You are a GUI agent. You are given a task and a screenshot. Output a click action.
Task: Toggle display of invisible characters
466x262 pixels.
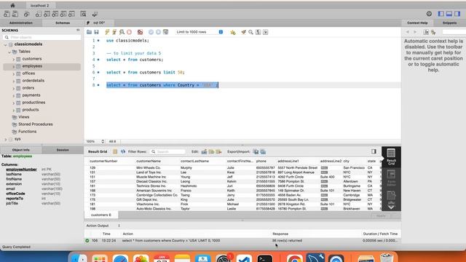click(x=258, y=32)
